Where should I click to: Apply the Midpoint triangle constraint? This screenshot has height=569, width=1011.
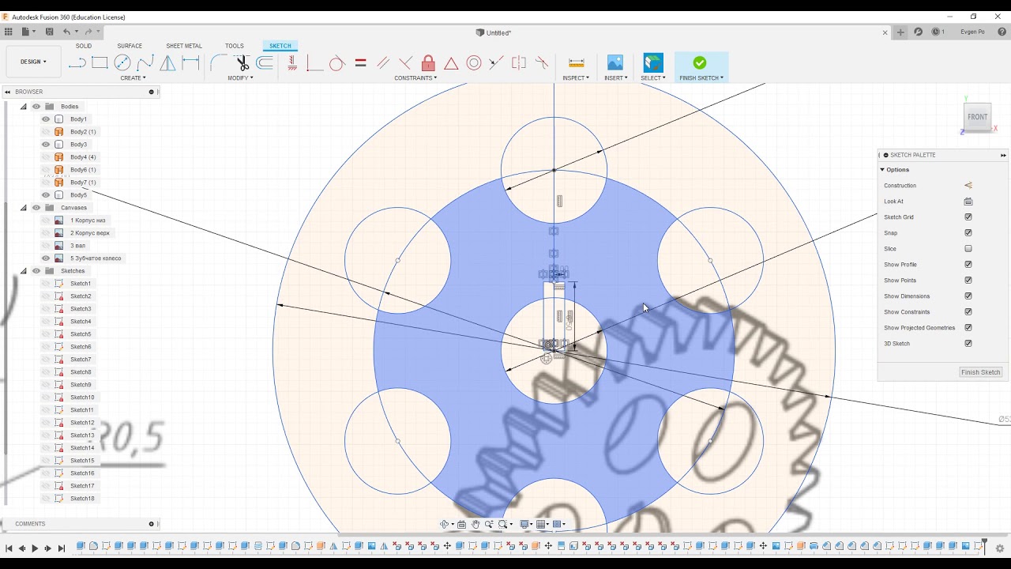tap(451, 63)
